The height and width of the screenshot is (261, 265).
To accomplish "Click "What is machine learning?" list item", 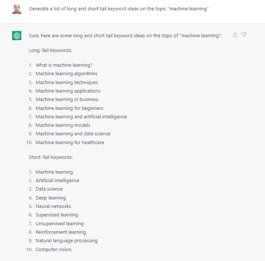I will (64, 65).
